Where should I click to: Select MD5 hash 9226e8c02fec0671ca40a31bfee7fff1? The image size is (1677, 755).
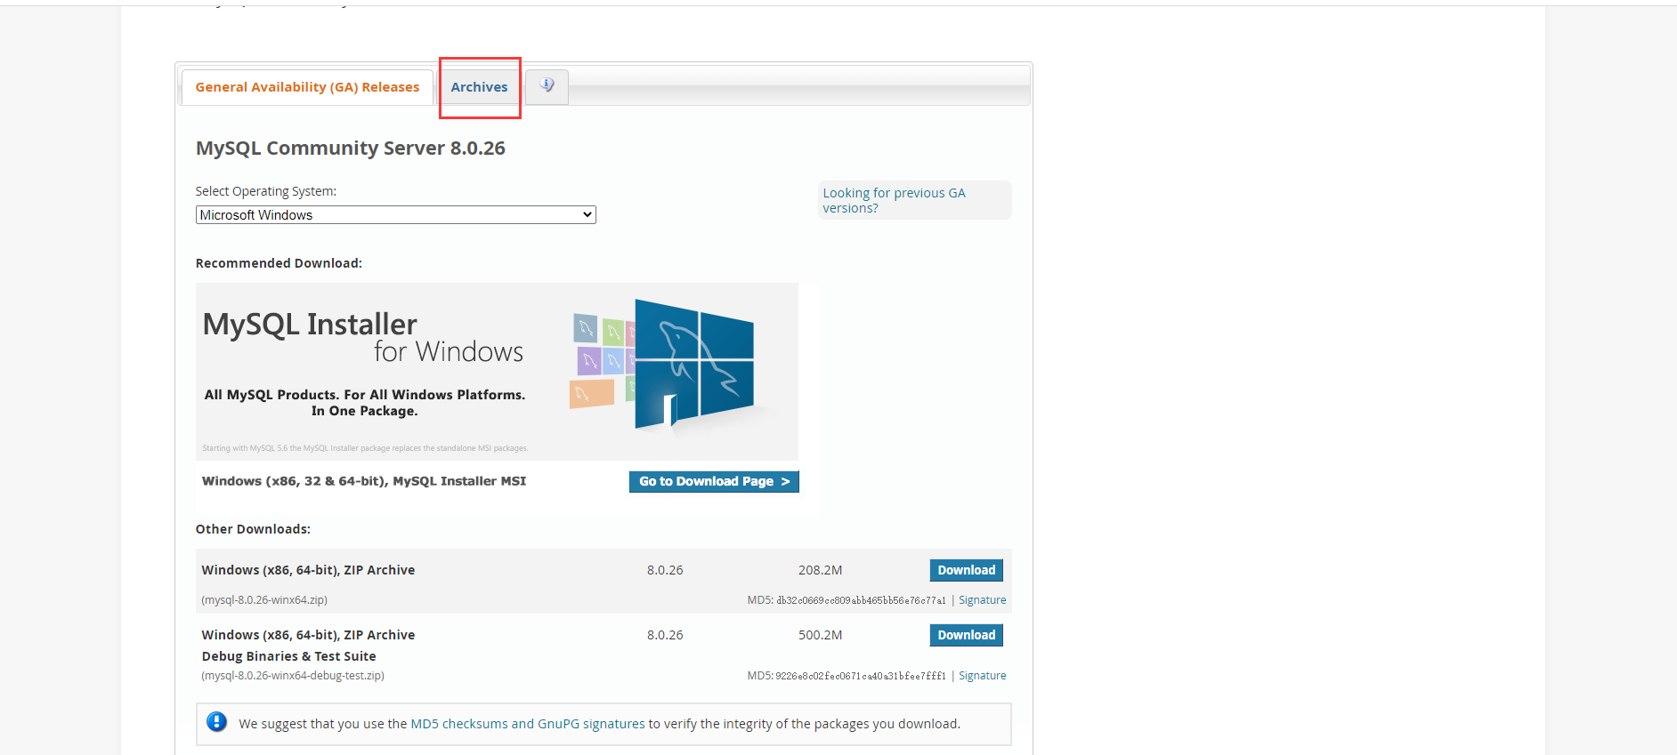click(861, 676)
